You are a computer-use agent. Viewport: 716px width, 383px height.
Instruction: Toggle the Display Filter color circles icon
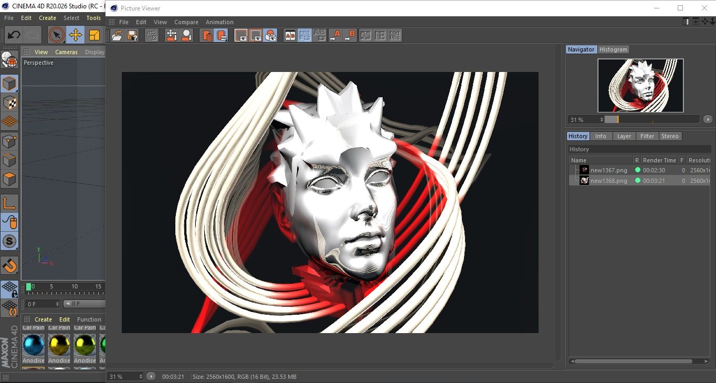click(x=270, y=35)
